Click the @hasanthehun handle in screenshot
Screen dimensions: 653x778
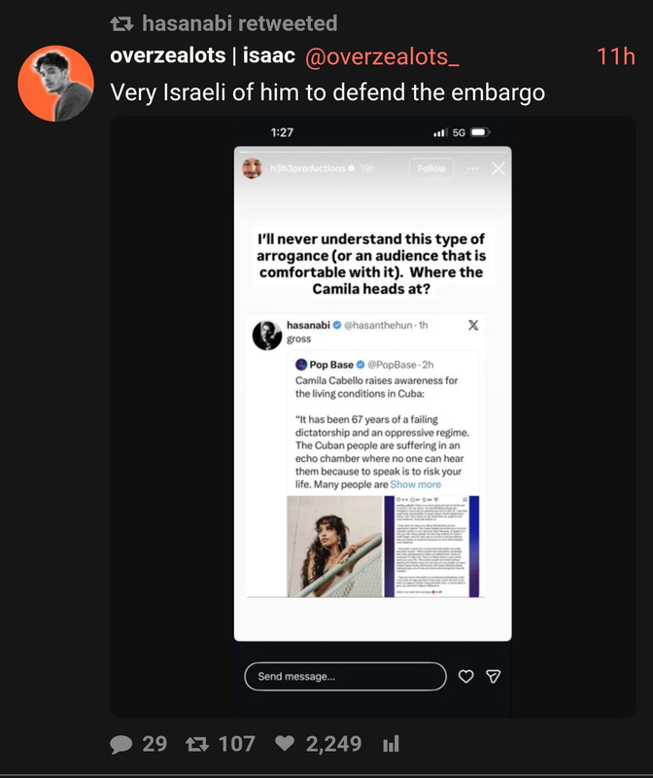(x=378, y=325)
